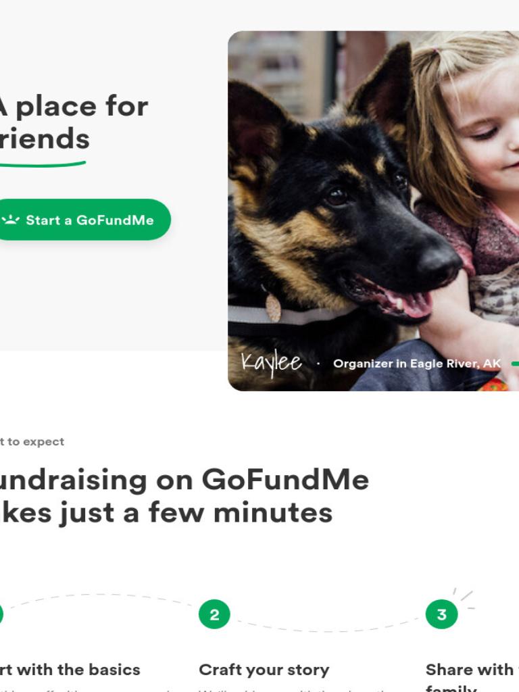The height and width of the screenshot is (692, 519).
Task: Click the partially visible step 1 circle
Action: pyautogui.click(x=1, y=614)
